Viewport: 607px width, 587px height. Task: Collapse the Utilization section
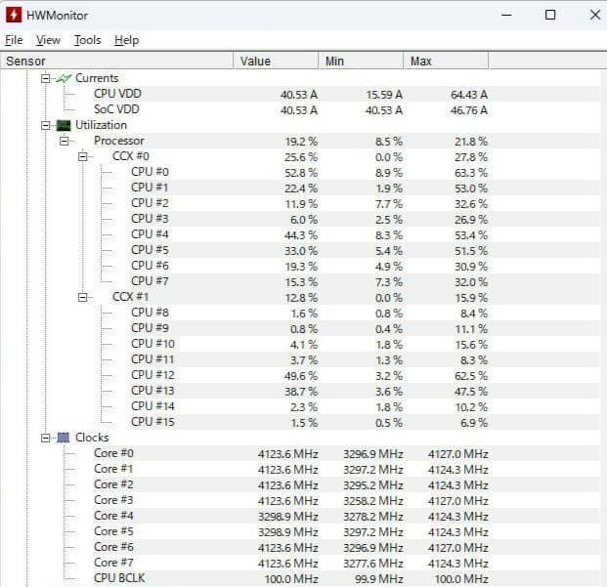[x=45, y=125]
